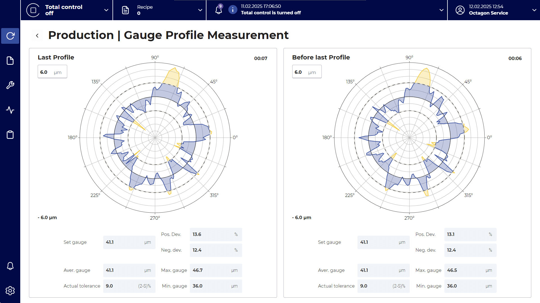Click the notification bell with badge 9
The image size is (540, 303).
pyautogui.click(x=219, y=10)
